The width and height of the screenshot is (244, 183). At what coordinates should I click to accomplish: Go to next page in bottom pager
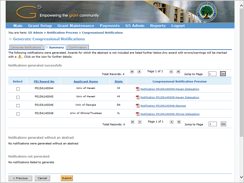point(172,122)
